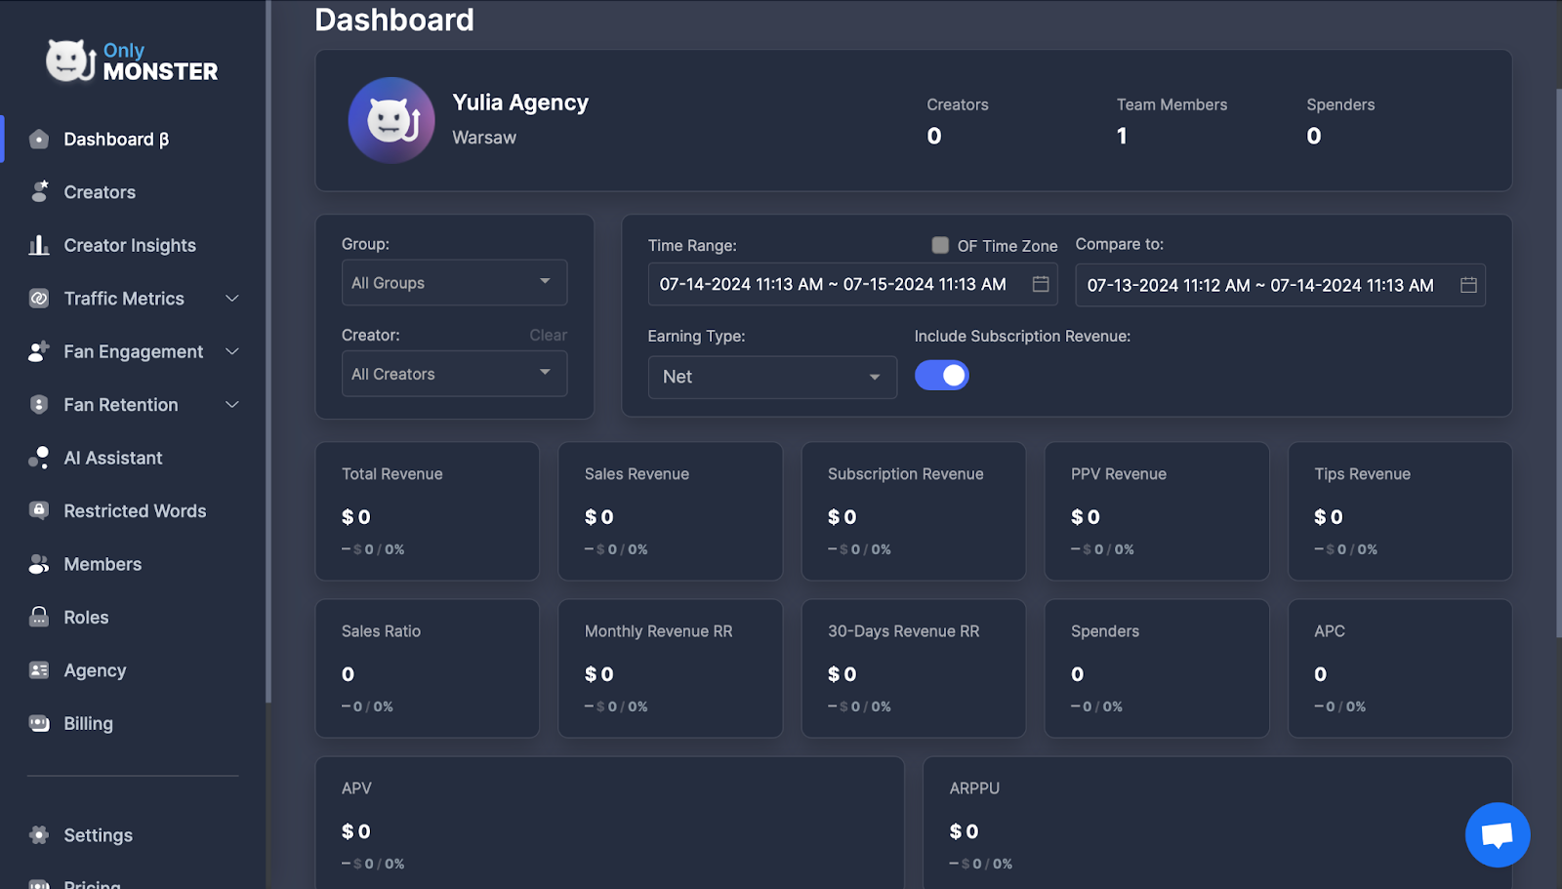Clear the Creator filter selection
The height and width of the screenshot is (889, 1562).
tap(548, 335)
